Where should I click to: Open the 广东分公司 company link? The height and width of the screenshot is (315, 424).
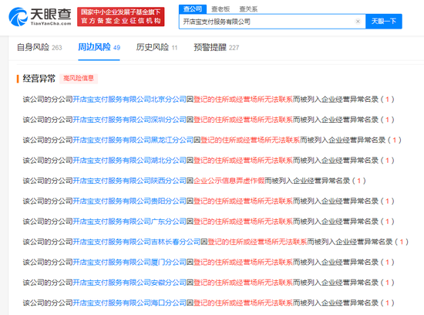[x=130, y=222]
